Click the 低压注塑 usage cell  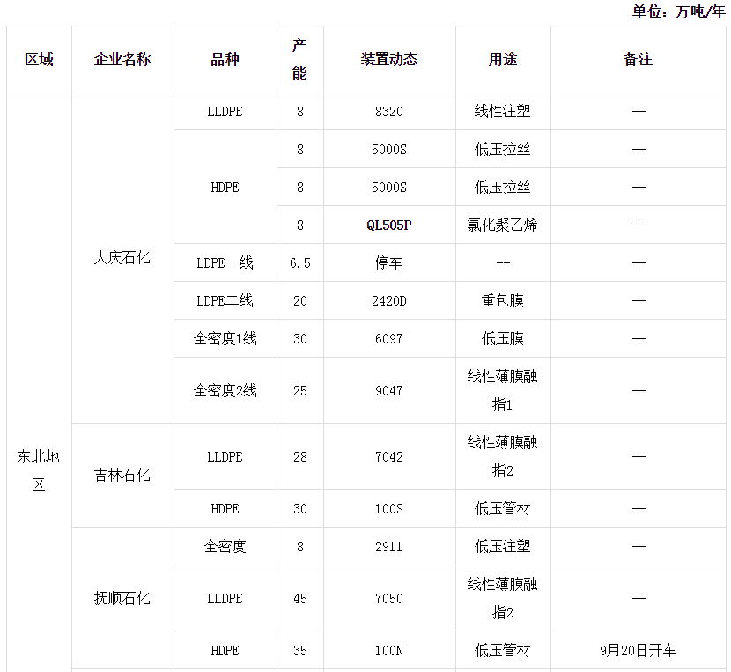(x=503, y=546)
